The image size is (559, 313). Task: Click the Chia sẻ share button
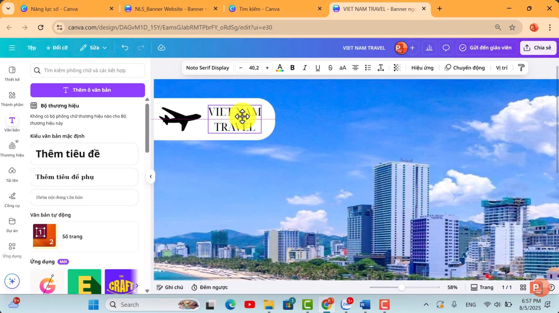pos(538,48)
